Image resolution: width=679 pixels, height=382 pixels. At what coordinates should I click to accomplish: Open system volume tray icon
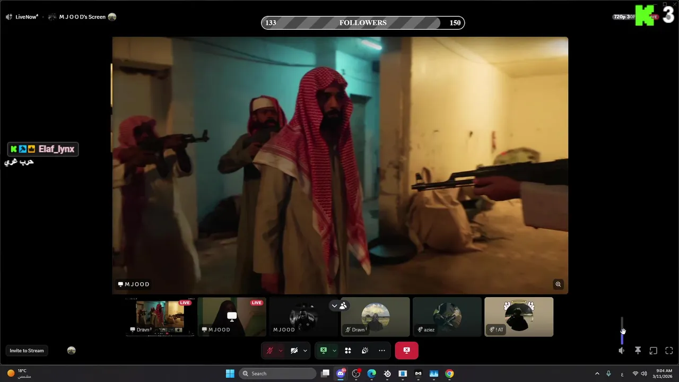pos(644,374)
